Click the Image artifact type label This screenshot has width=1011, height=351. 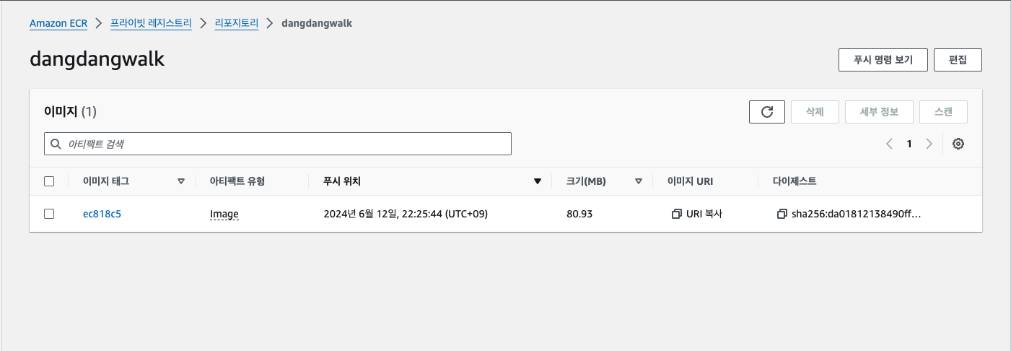(x=224, y=214)
